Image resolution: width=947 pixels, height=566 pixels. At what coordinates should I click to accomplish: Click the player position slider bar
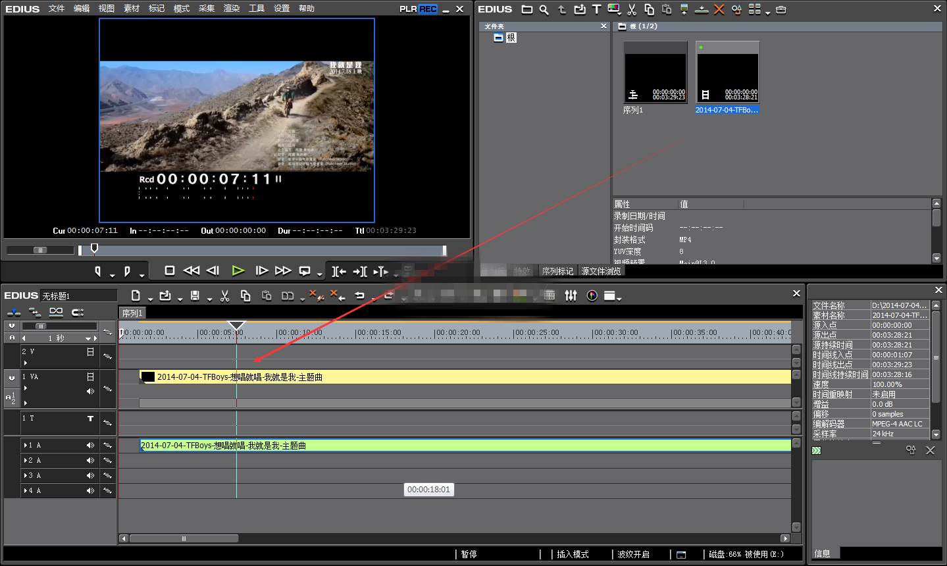click(263, 250)
